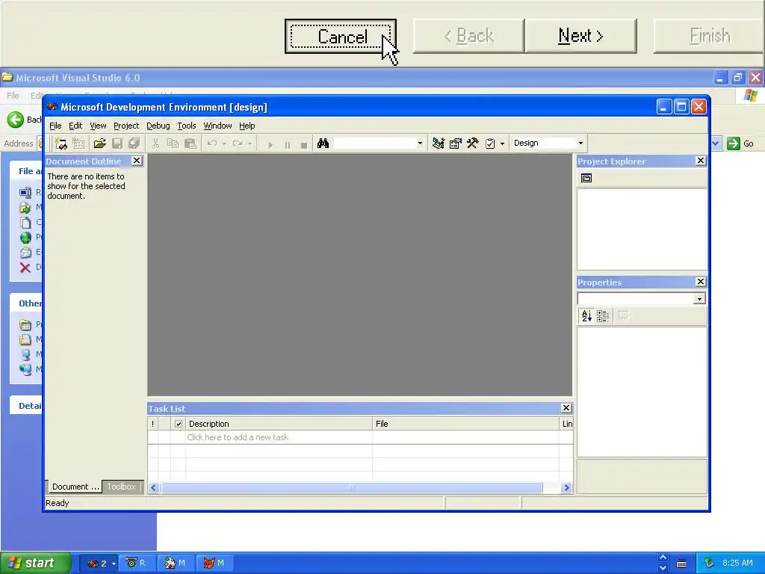
Task: Open the Help menu
Action: [247, 126]
